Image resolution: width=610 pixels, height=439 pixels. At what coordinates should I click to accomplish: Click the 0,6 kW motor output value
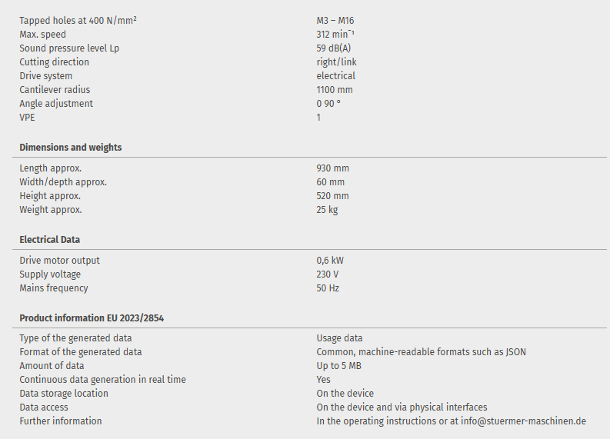pos(330,261)
